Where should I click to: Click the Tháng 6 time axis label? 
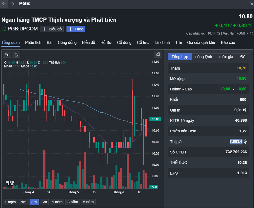[119, 192]
